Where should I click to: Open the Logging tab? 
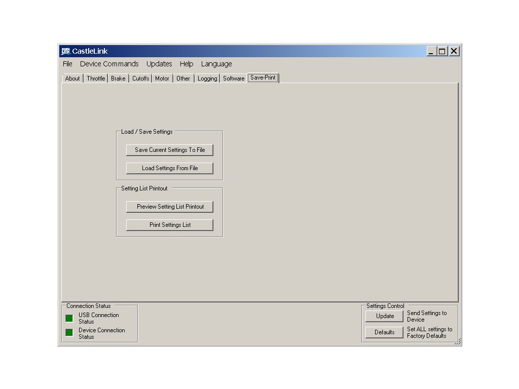tap(207, 79)
